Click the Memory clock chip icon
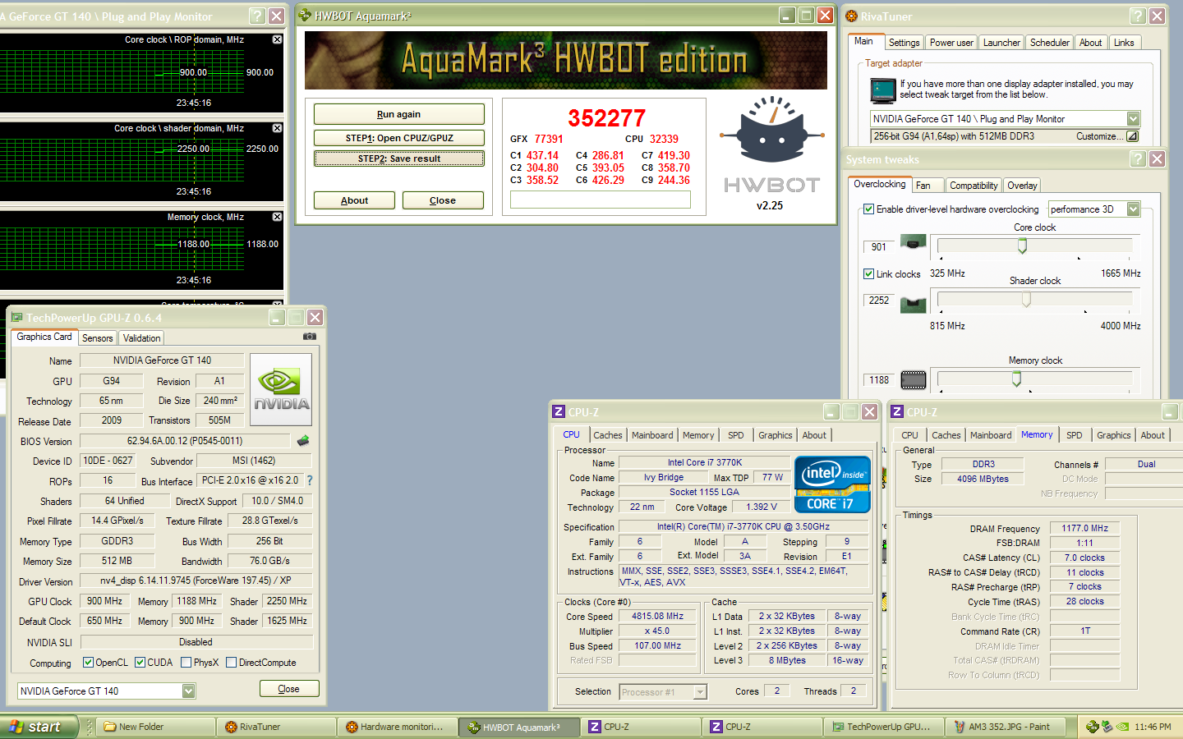The width and height of the screenshot is (1183, 739). coord(914,380)
